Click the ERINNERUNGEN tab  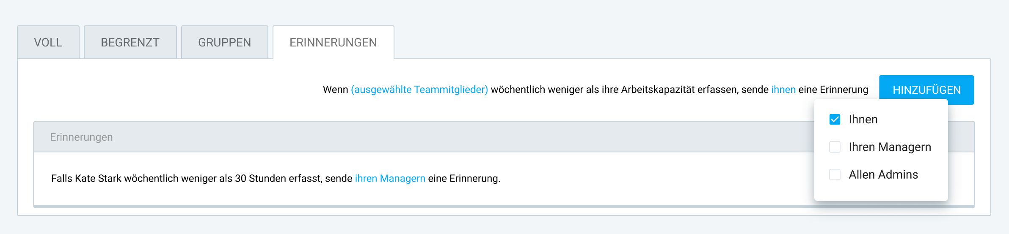[x=333, y=43]
